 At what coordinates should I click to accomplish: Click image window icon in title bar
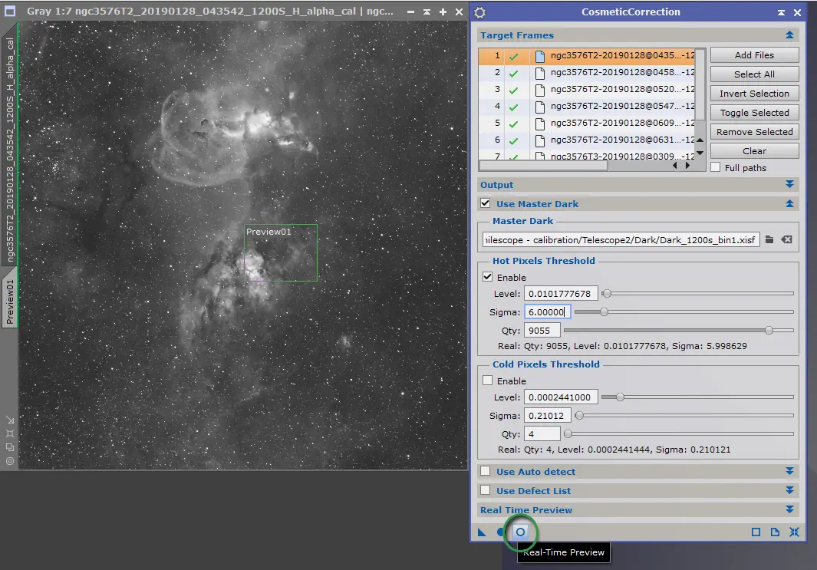coord(10,11)
